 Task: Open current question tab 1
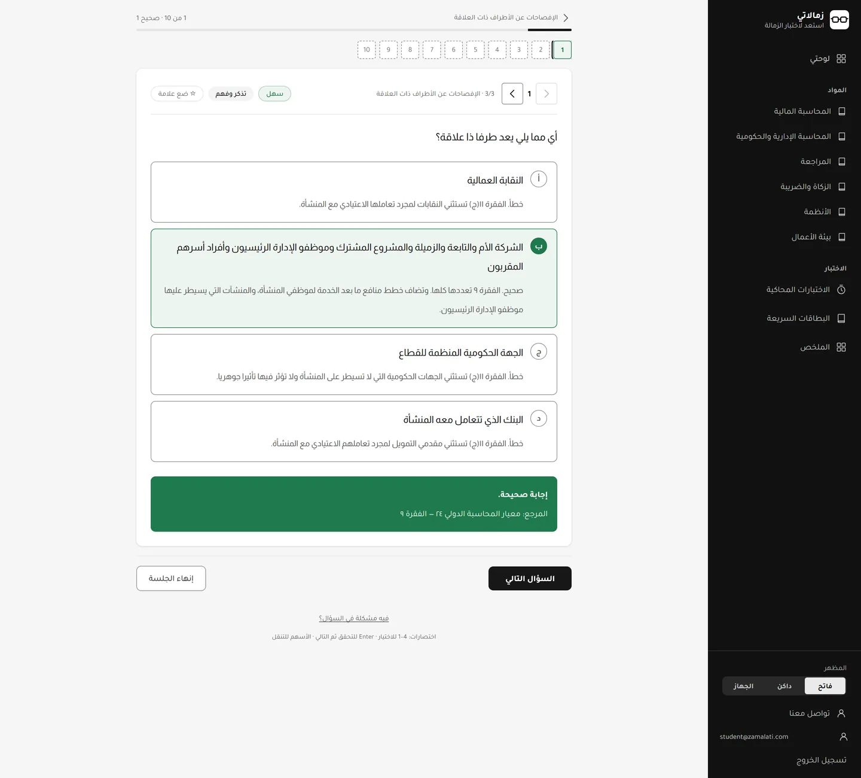[x=562, y=50]
